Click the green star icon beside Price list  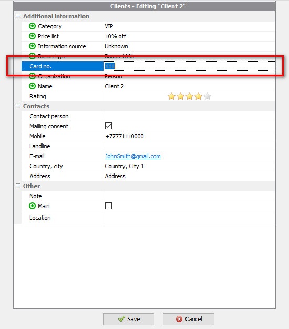pyautogui.click(x=32, y=36)
